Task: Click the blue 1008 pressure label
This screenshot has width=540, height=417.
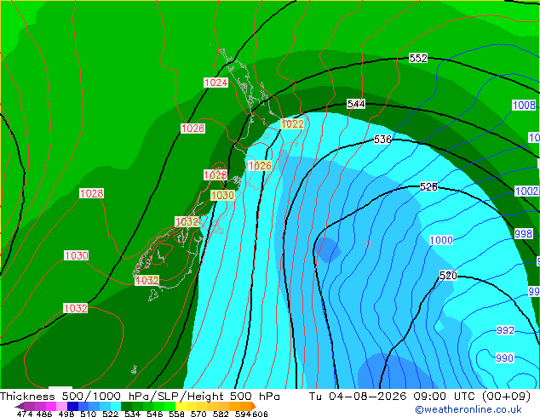Action: (x=524, y=105)
